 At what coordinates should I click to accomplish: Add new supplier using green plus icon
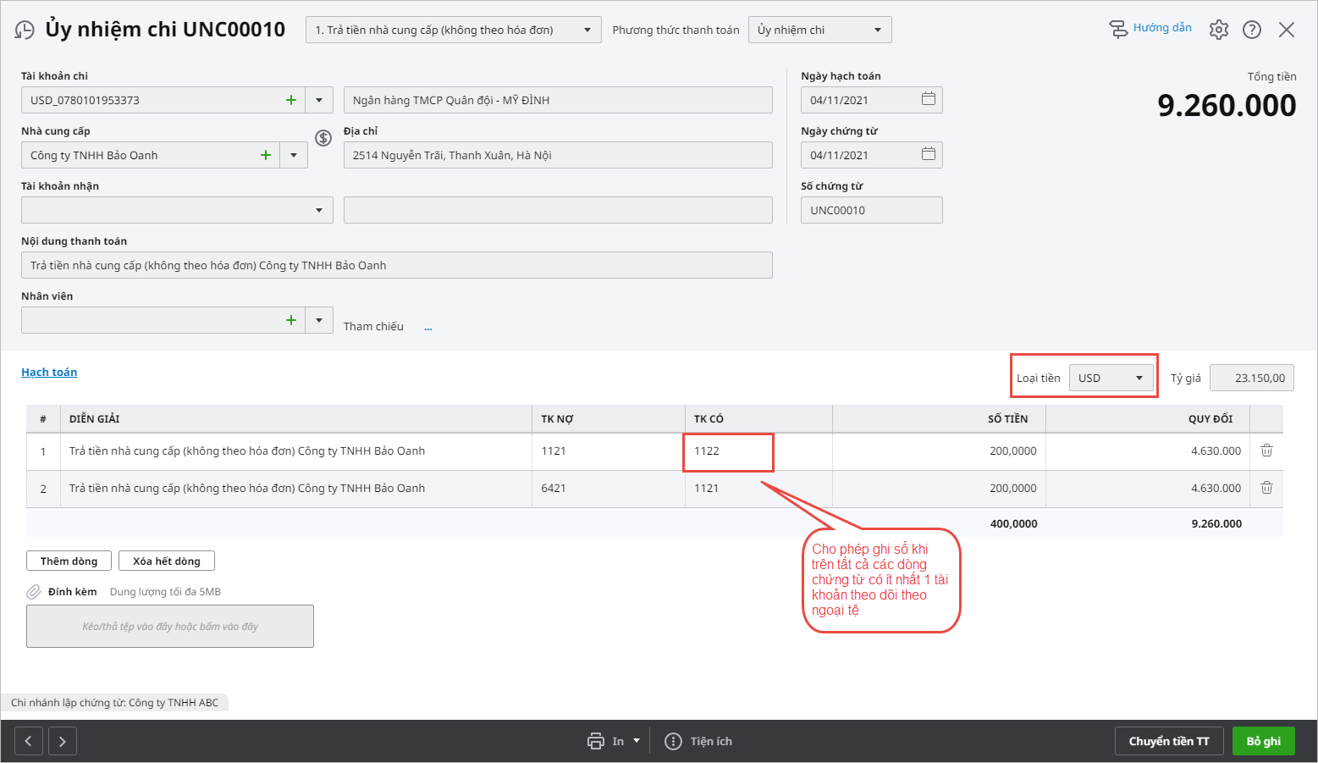click(266, 155)
